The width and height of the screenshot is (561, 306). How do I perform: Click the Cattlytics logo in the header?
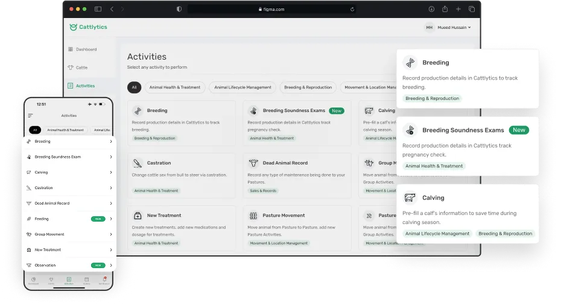(88, 27)
